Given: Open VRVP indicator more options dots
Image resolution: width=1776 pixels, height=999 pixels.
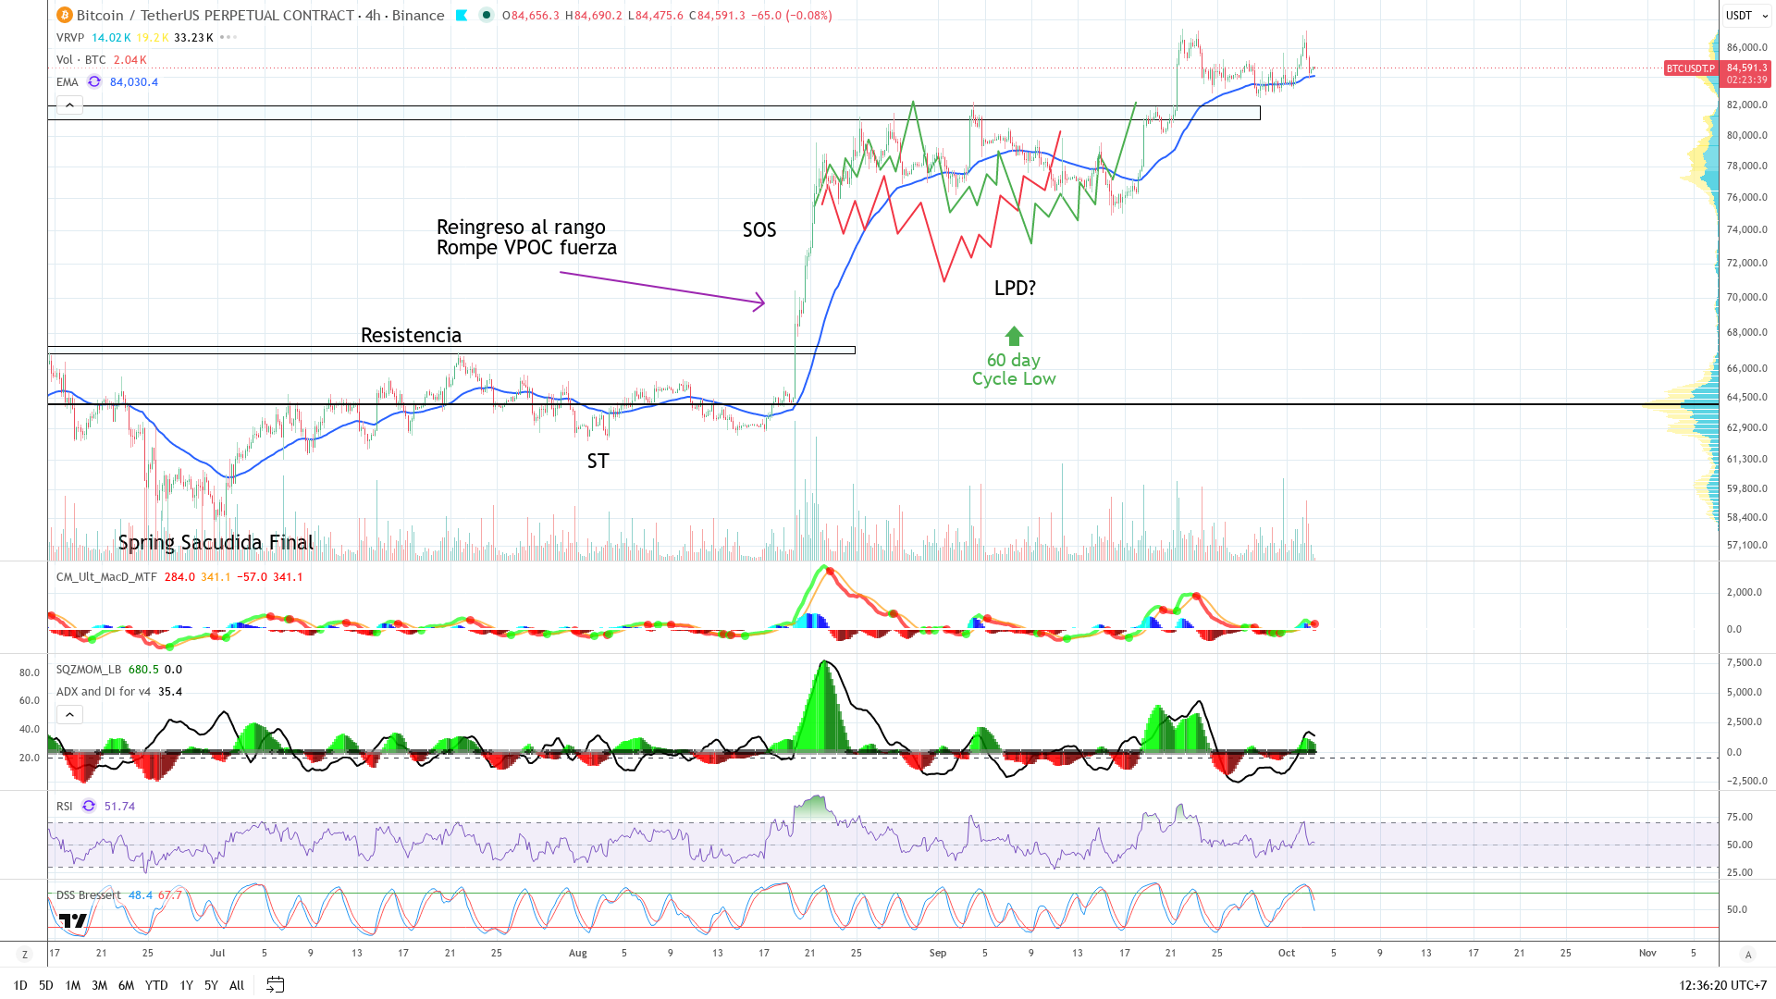Looking at the screenshot, I should click(228, 37).
